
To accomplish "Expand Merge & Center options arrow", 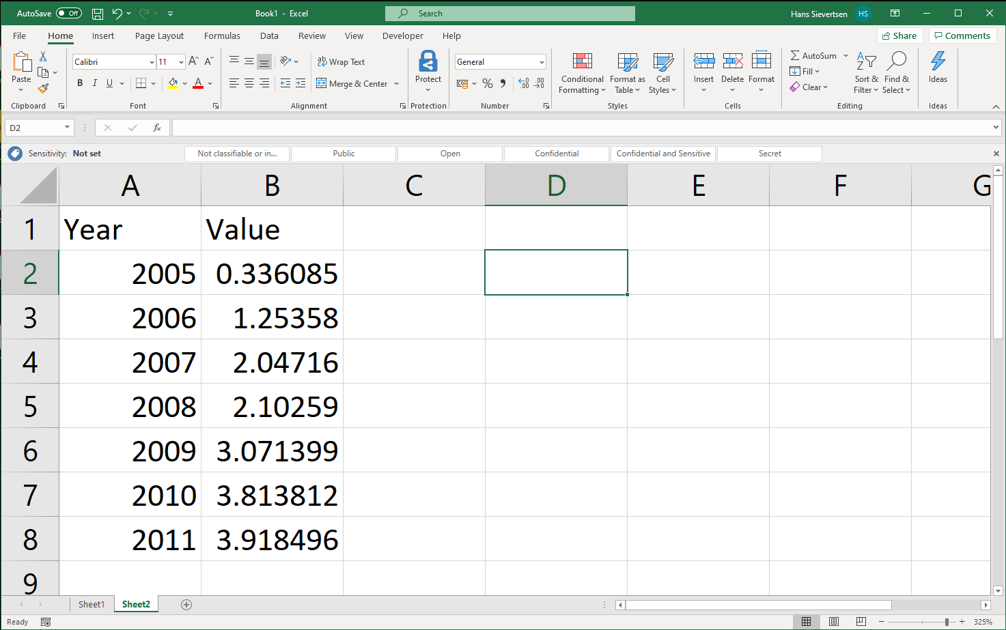I will [396, 84].
